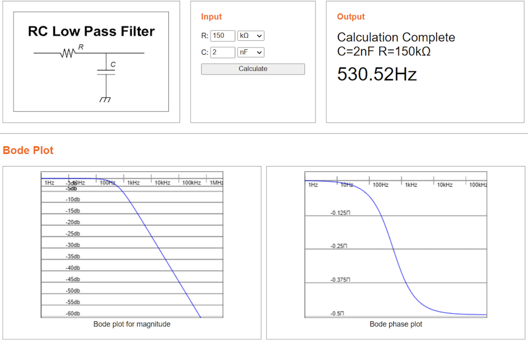Click the capacitor symbol in the circuit diagram
Viewport: 528px width, 342px height.
tap(106, 72)
